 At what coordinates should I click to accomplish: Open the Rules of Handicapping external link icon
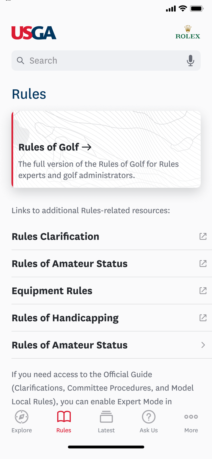pyautogui.click(x=203, y=318)
